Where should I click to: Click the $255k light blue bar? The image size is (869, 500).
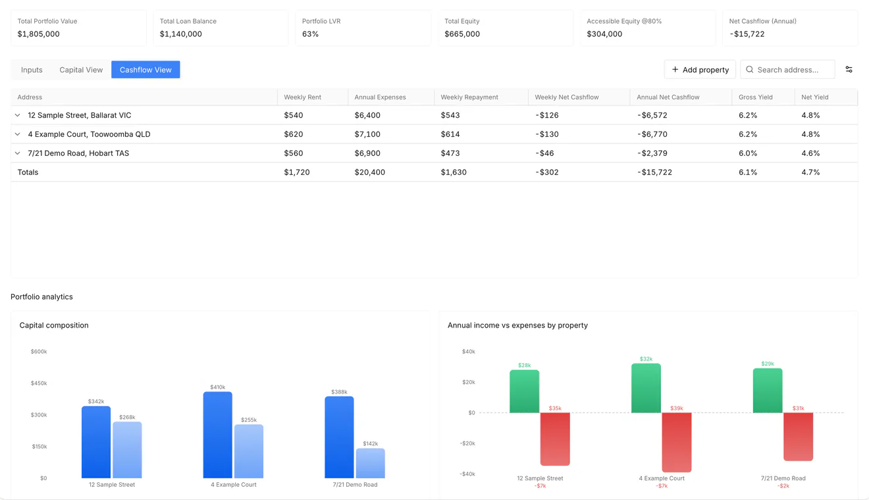click(249, 451)
